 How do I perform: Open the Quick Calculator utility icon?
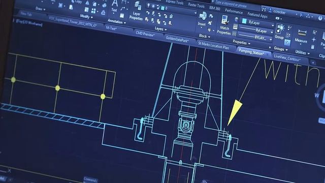pyautogui.click(x=312, y=47)
